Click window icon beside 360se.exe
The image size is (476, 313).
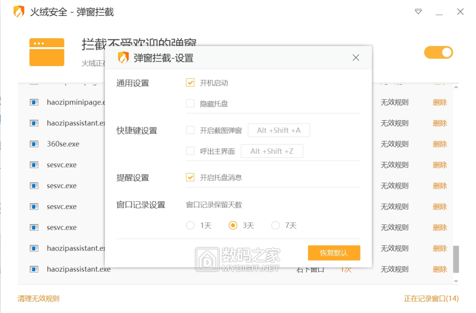(34, 144)
